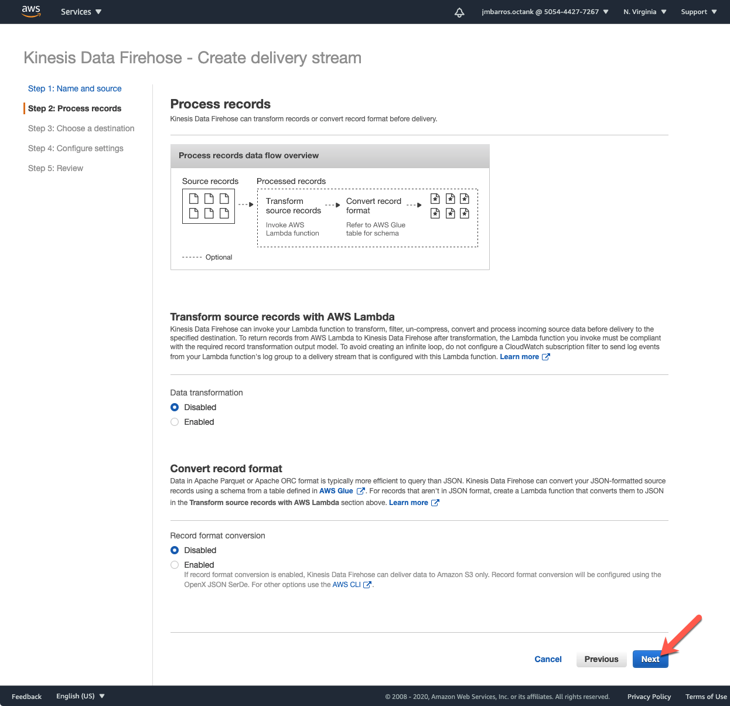Select Step 4: Configure settings
The width and height of the screenshot is (730, 706).
(x=76, y=148)
